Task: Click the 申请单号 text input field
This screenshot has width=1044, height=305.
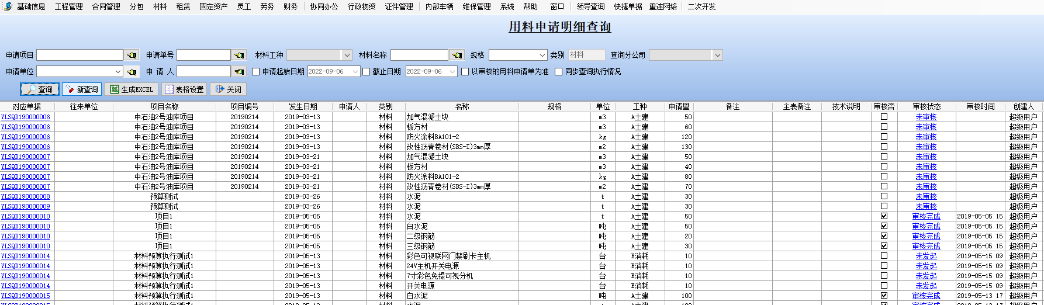Action: (203, 55)
